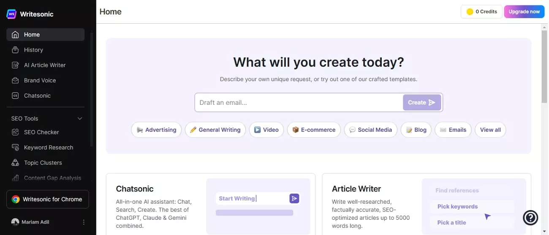
Task: Click the help question mark icon
Action: 530,218
